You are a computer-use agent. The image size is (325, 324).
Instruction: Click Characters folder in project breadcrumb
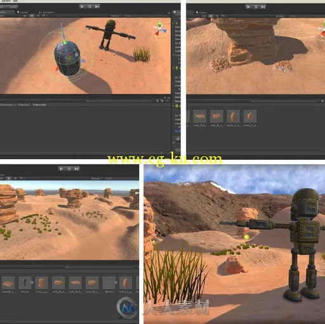click(7, 105)
